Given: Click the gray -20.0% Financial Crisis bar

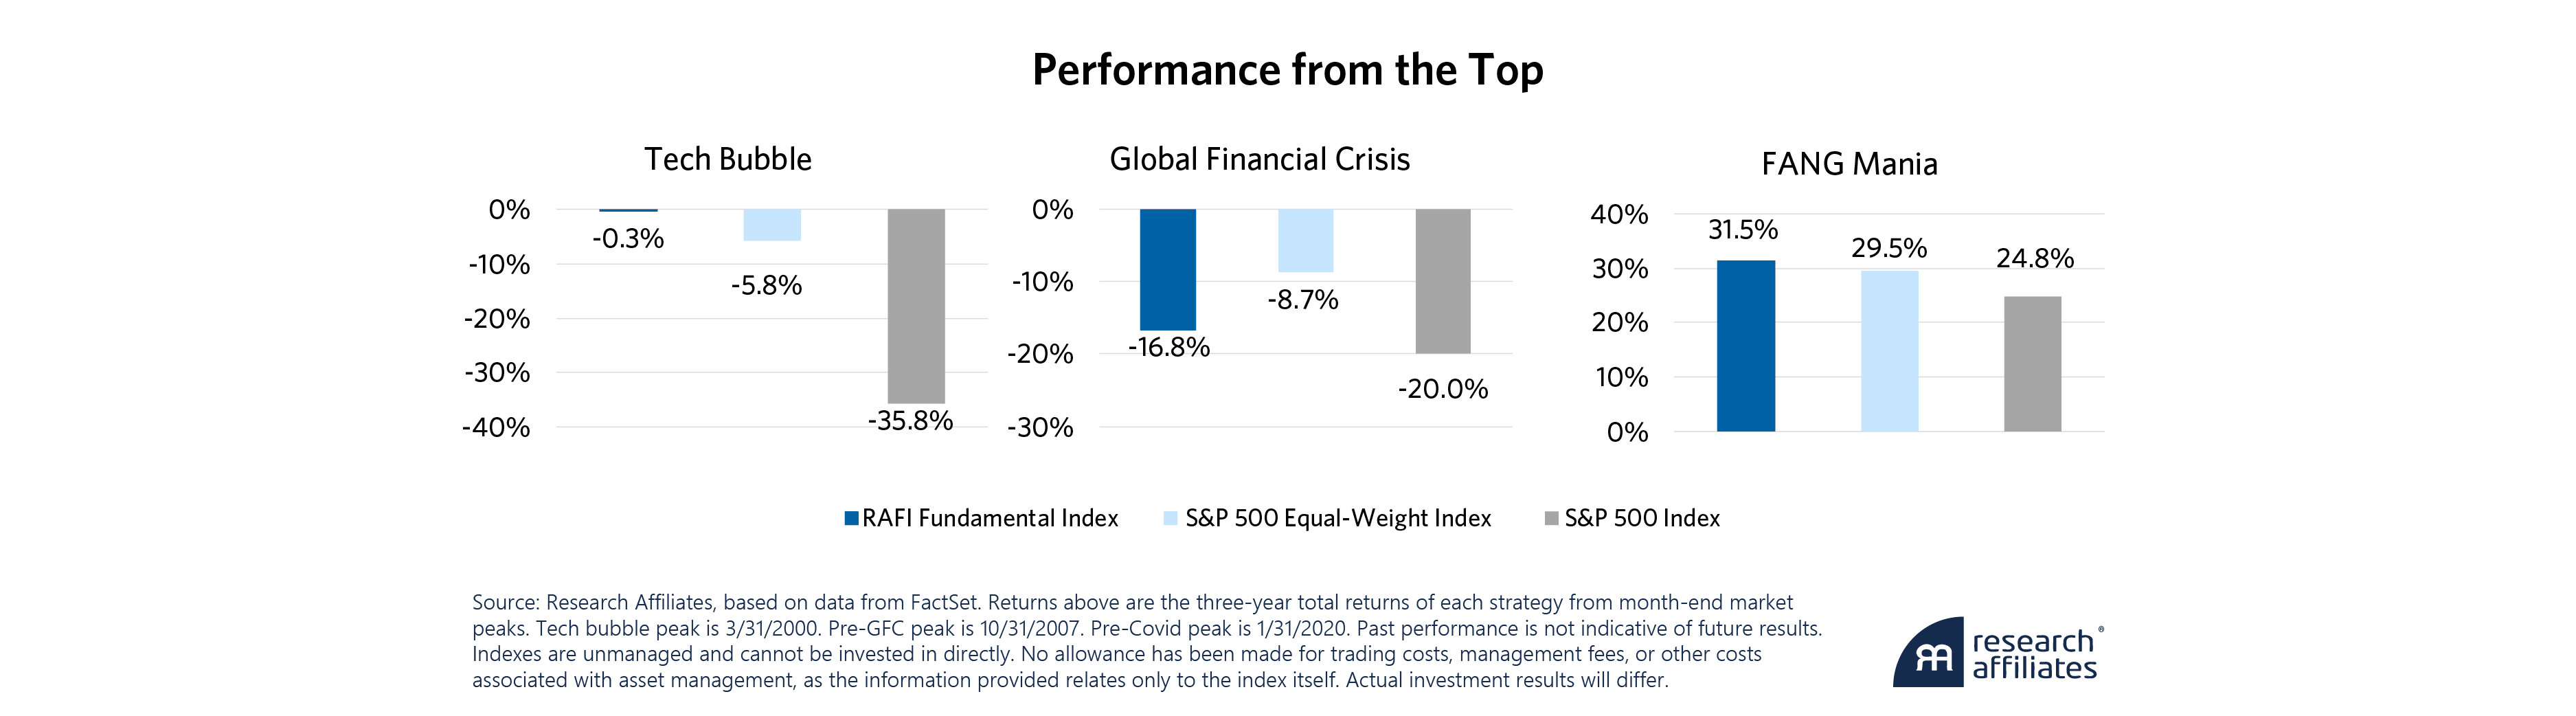Looking at the screenshot, I should (x=1443, y=281).
